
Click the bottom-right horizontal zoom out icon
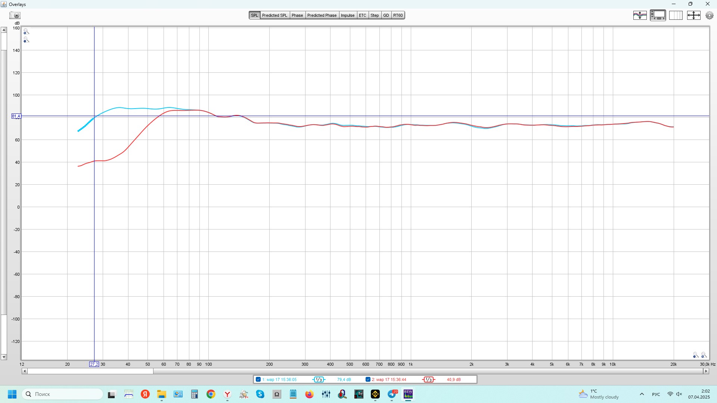[695, 355]
